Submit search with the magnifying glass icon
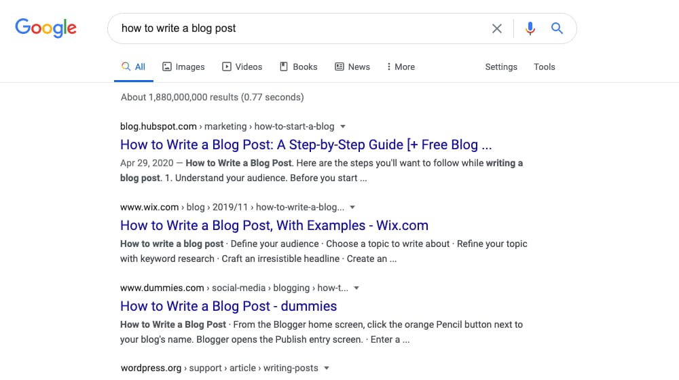The height and width of the screenshot is (380, 679). [557, 28]
